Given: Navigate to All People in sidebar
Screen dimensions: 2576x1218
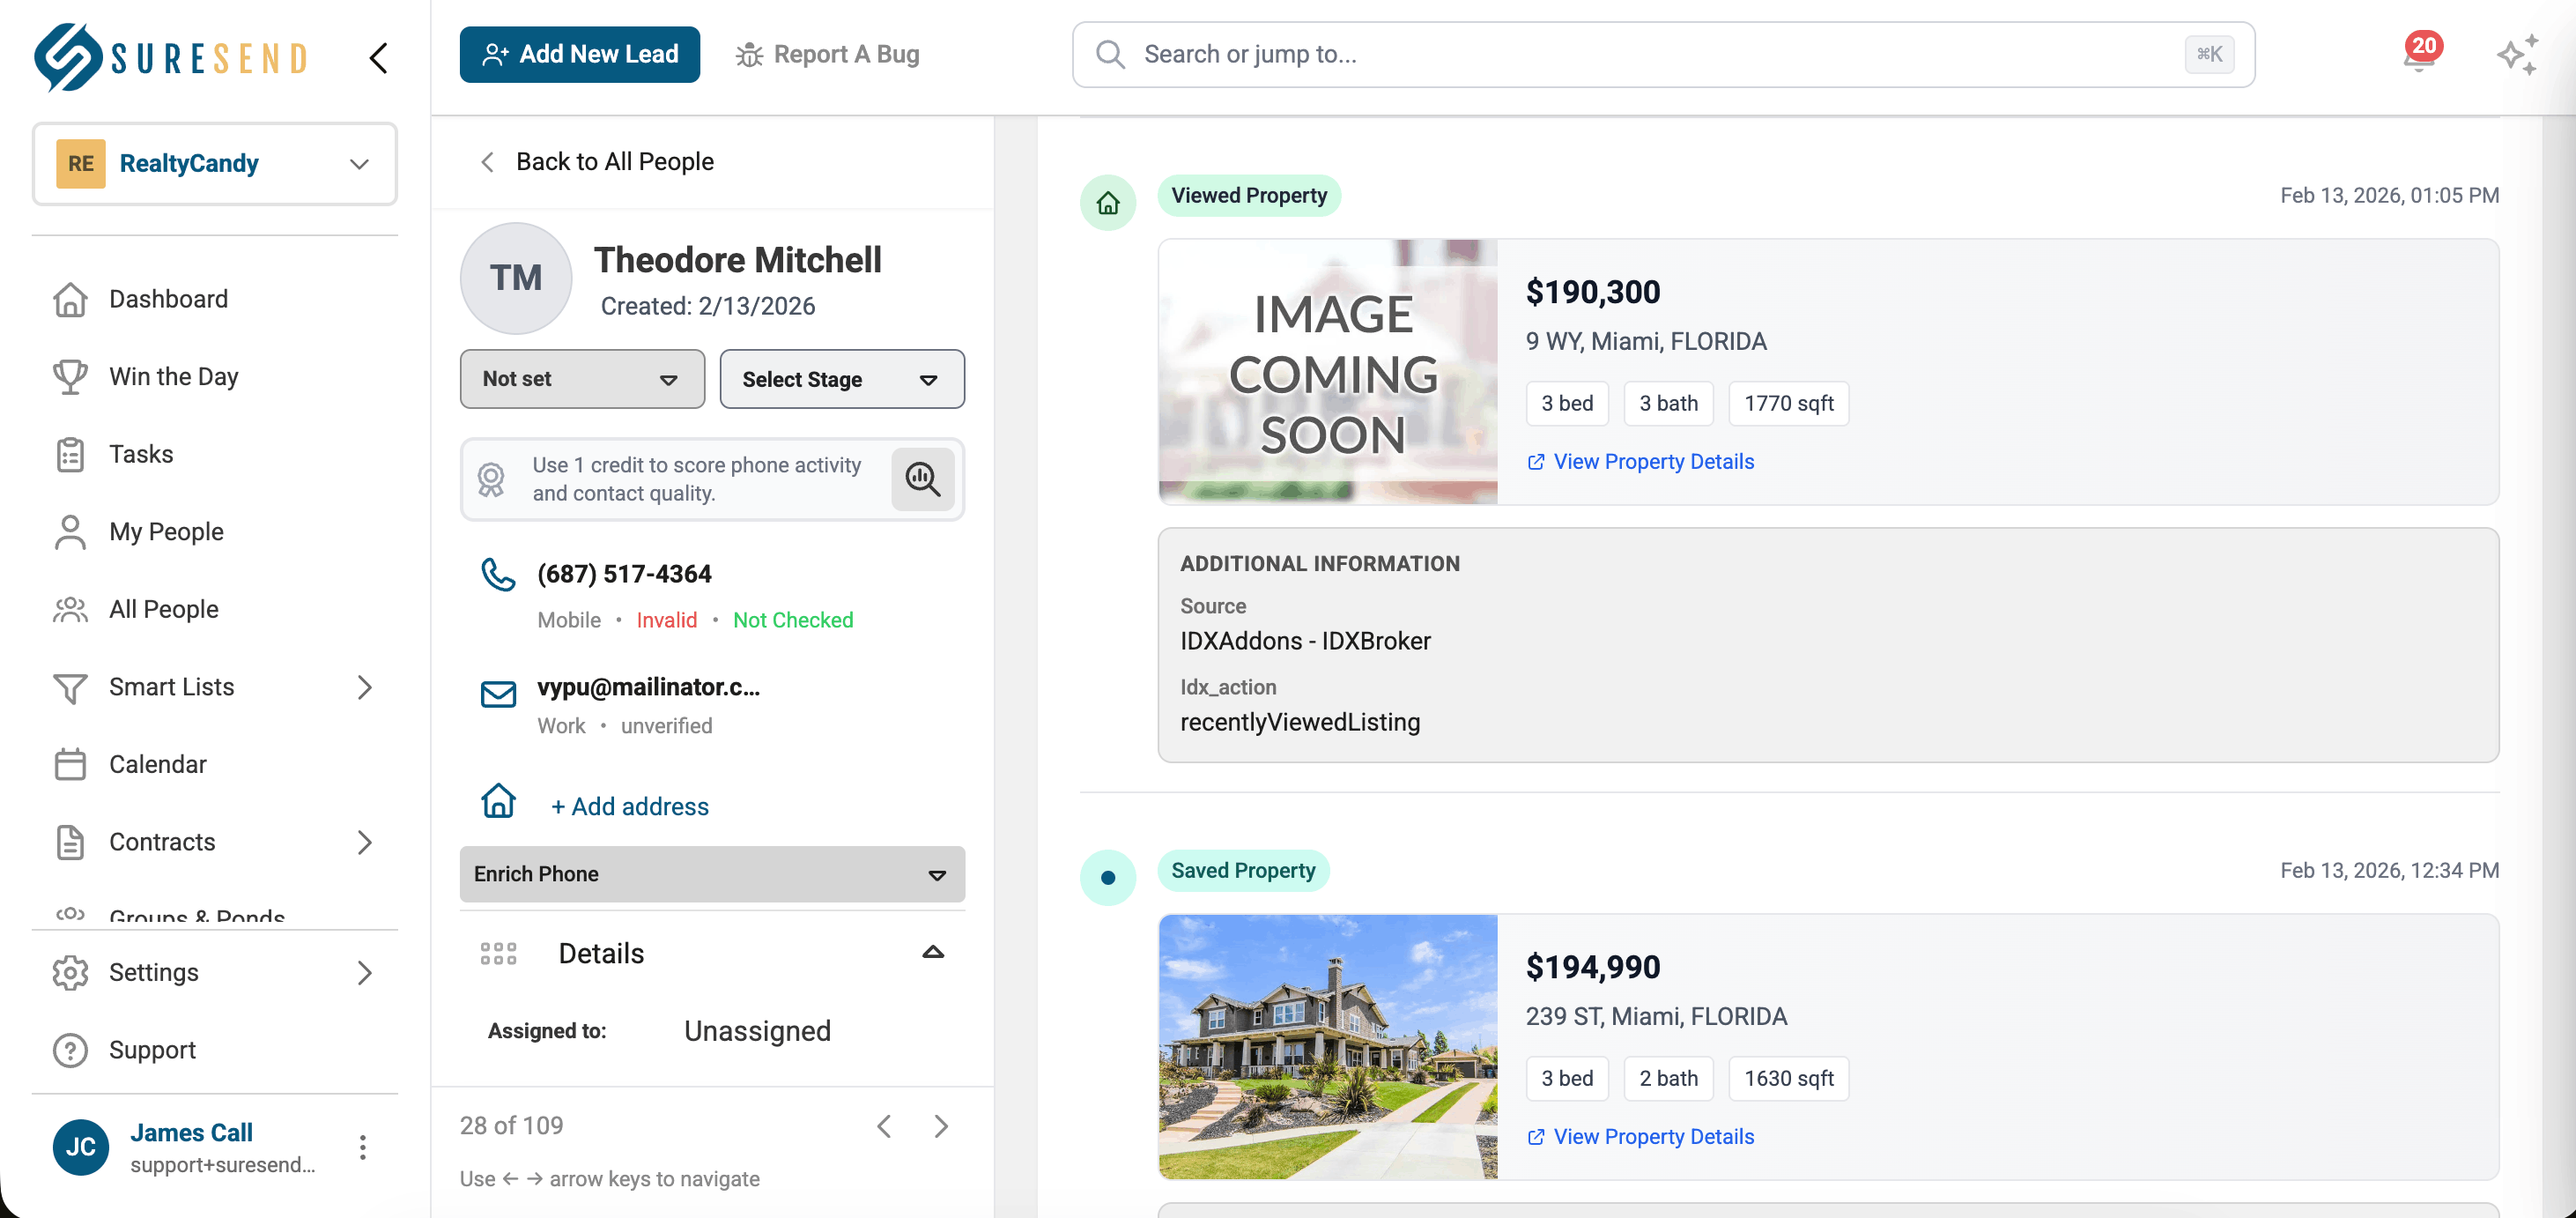Looking at the screenshot, I should tap(163, 609).
